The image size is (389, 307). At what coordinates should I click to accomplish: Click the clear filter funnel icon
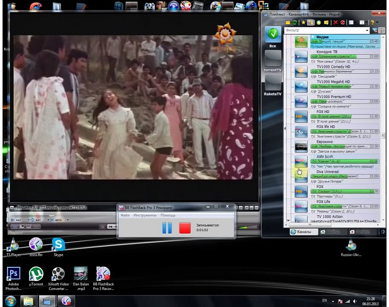pyautogui.click(x=375, y=31)
